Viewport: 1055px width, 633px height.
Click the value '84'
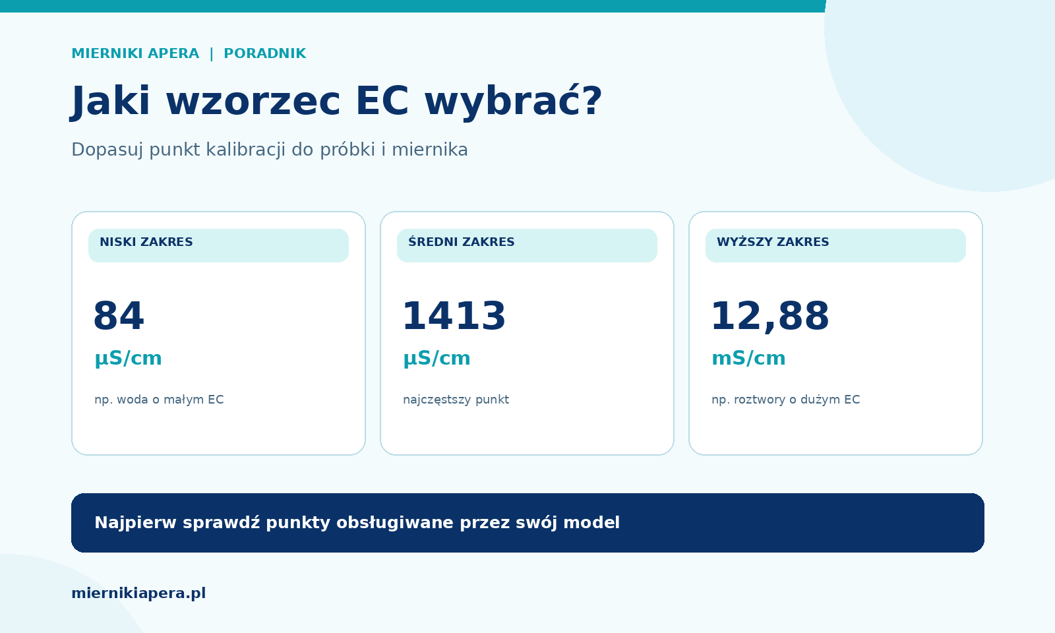[119, 316]
